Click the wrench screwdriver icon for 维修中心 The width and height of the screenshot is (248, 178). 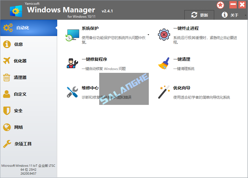[x=72, y=92]
